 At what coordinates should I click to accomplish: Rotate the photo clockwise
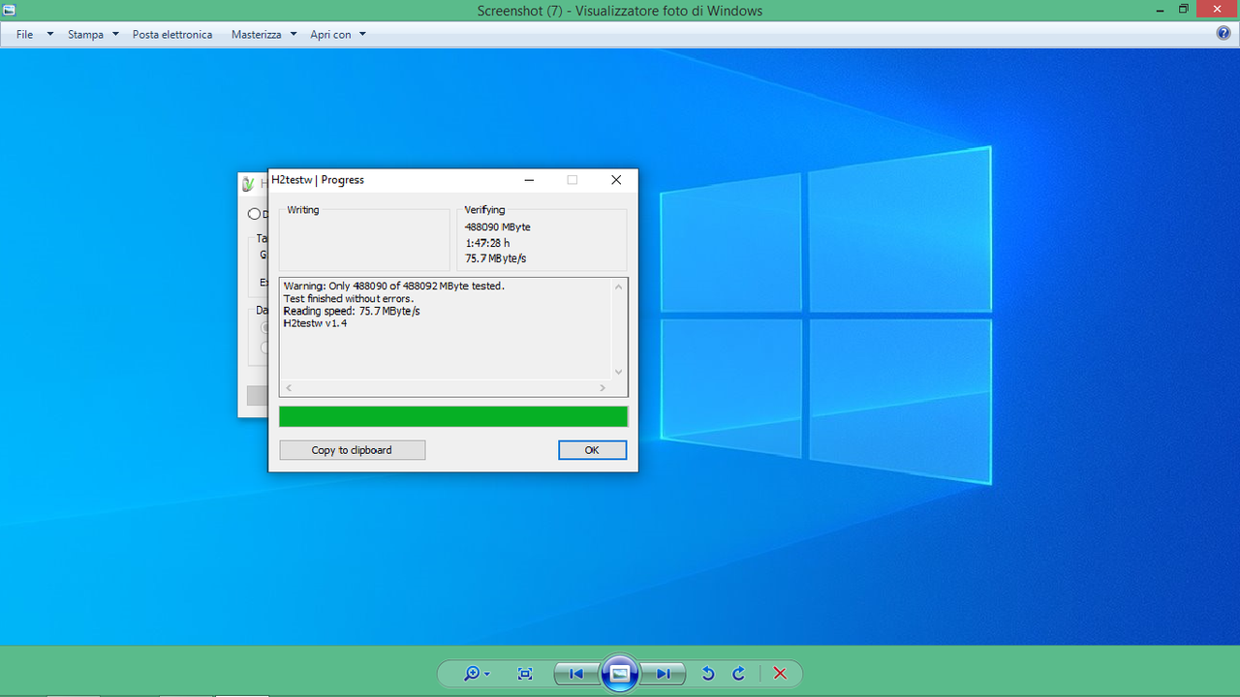[738, 674]
